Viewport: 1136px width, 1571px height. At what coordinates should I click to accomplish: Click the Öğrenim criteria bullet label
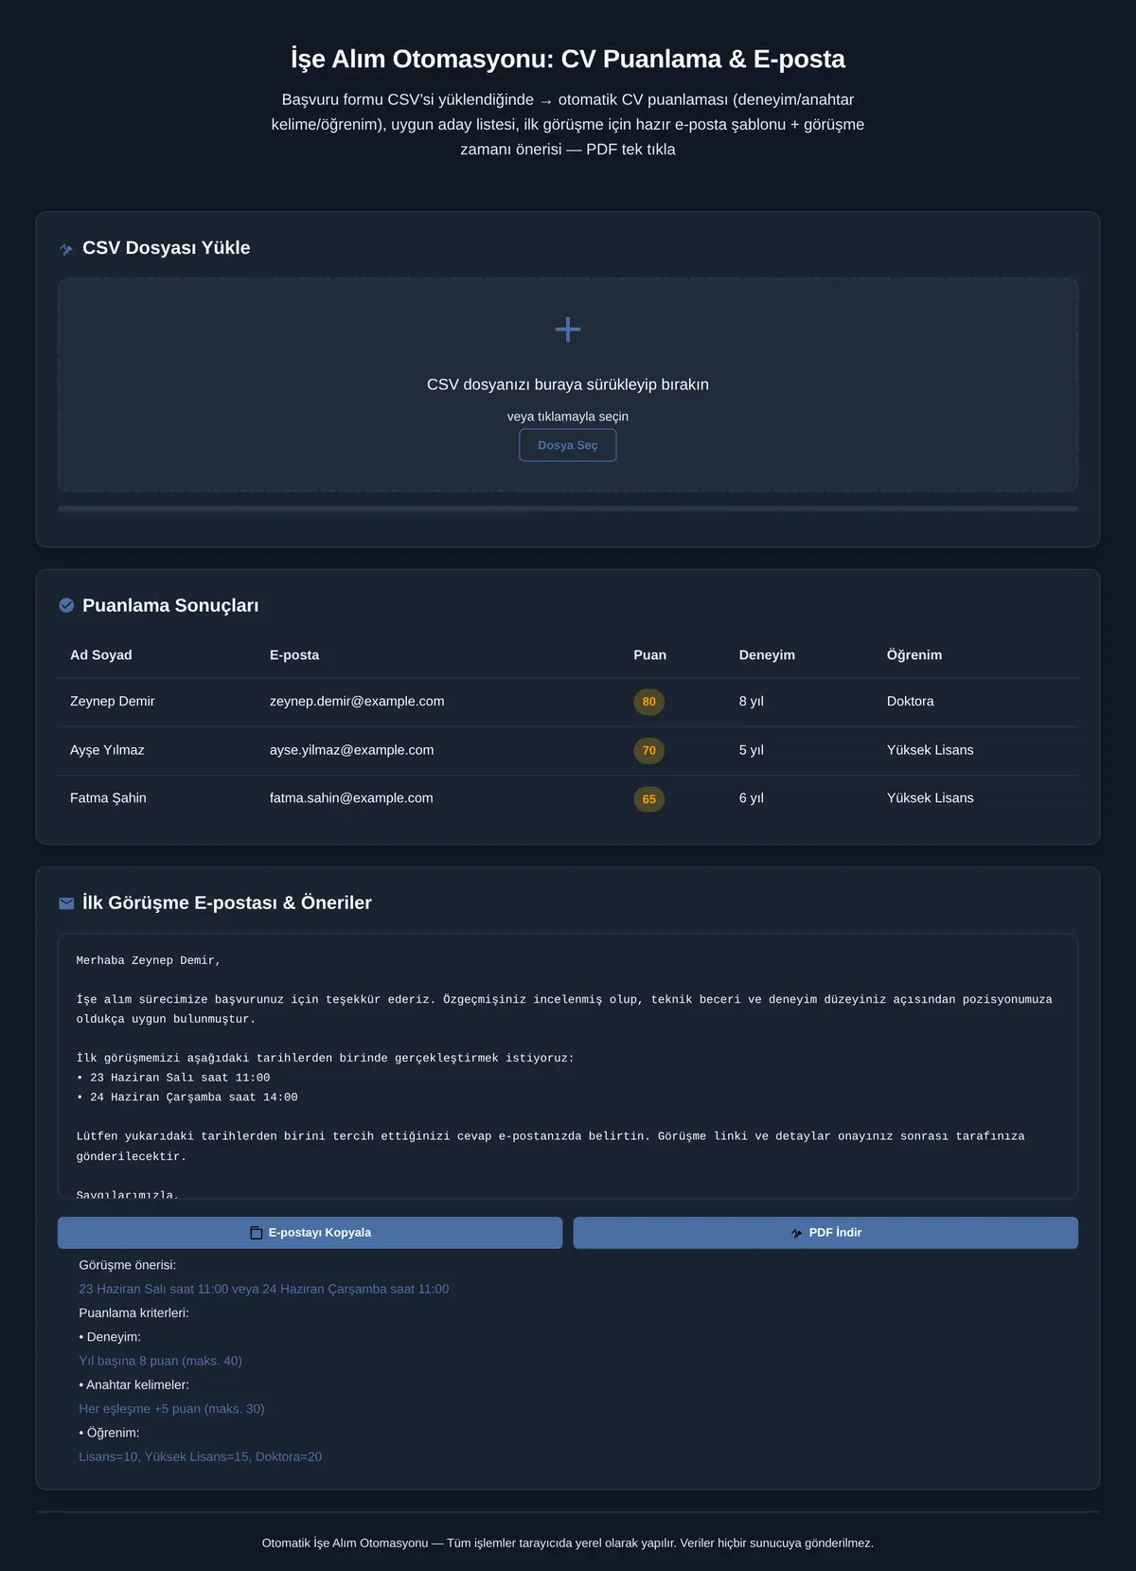109,1433
